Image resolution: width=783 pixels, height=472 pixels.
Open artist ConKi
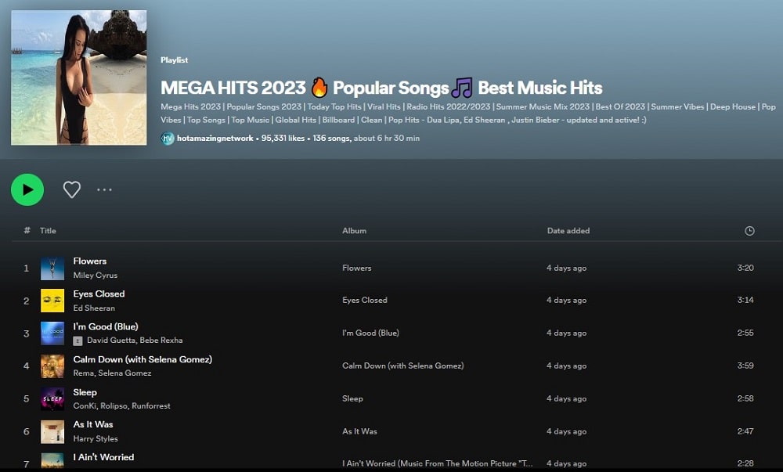coord(85,405)
